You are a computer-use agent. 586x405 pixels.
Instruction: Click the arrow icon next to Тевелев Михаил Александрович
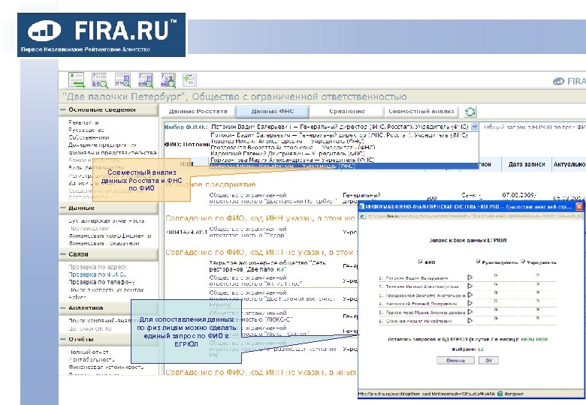(x=470, y=286)
